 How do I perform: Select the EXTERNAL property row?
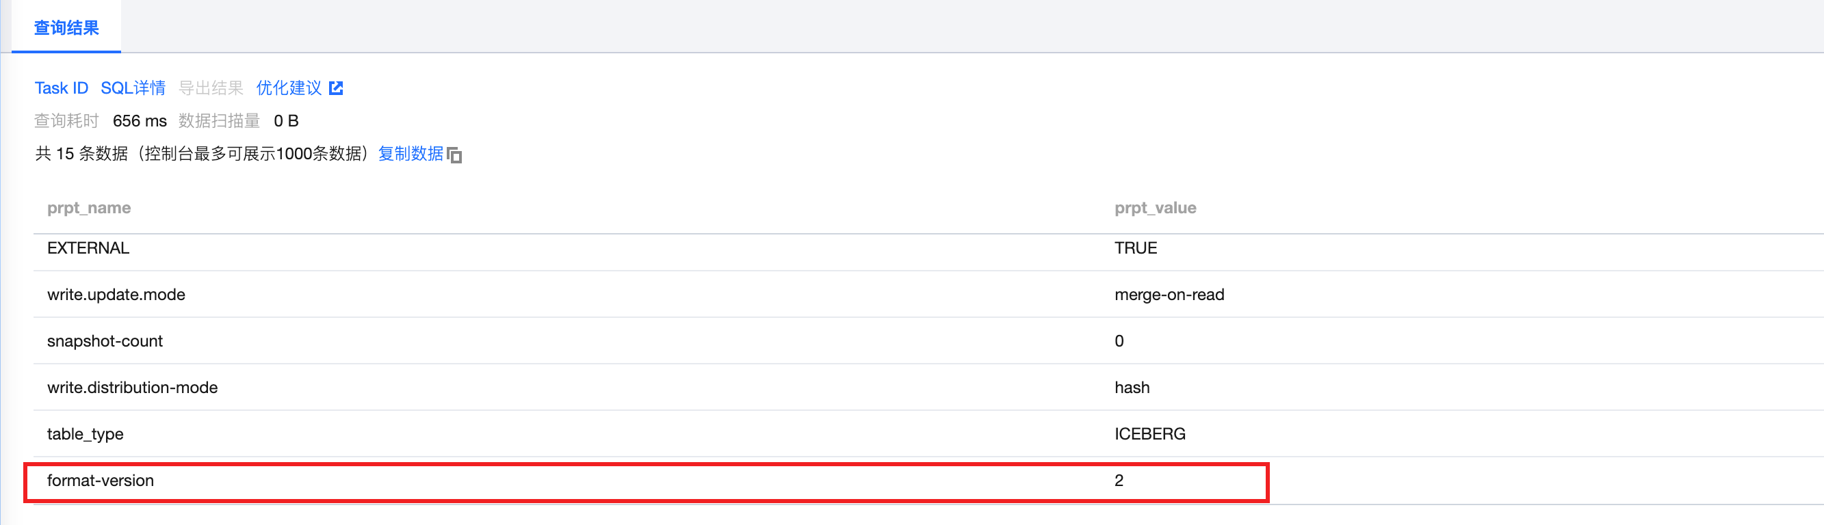click(88, 248)
